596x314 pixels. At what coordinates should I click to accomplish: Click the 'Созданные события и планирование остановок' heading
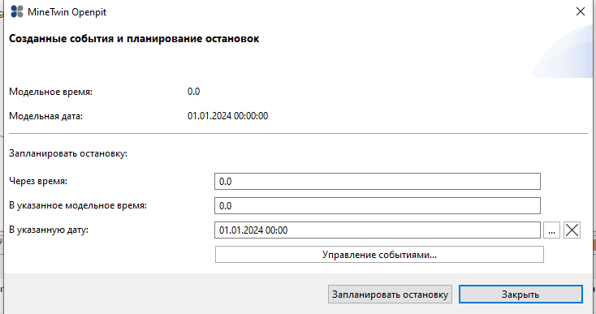pos(134,39)
